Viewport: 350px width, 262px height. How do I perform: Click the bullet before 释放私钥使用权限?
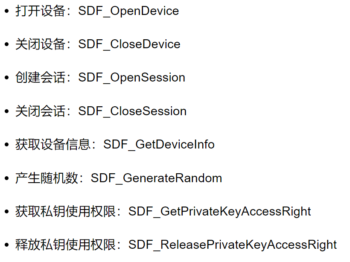tap(6, 245)
